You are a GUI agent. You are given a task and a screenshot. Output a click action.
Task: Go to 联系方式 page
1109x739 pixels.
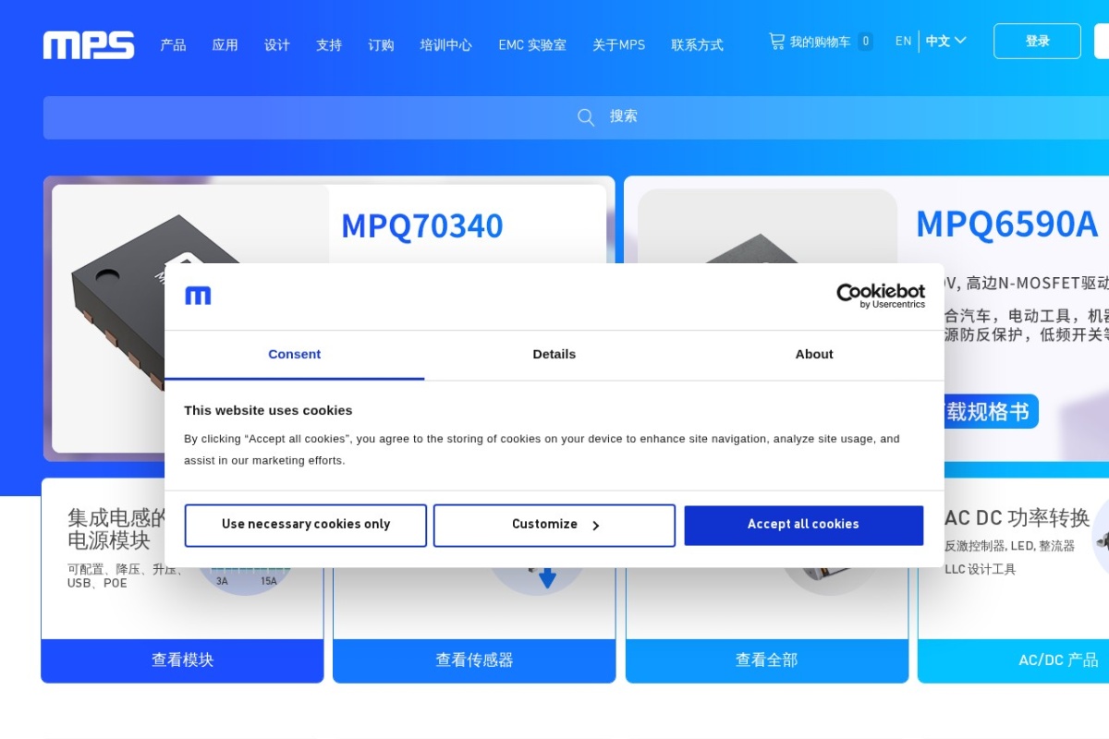(697, 44)
